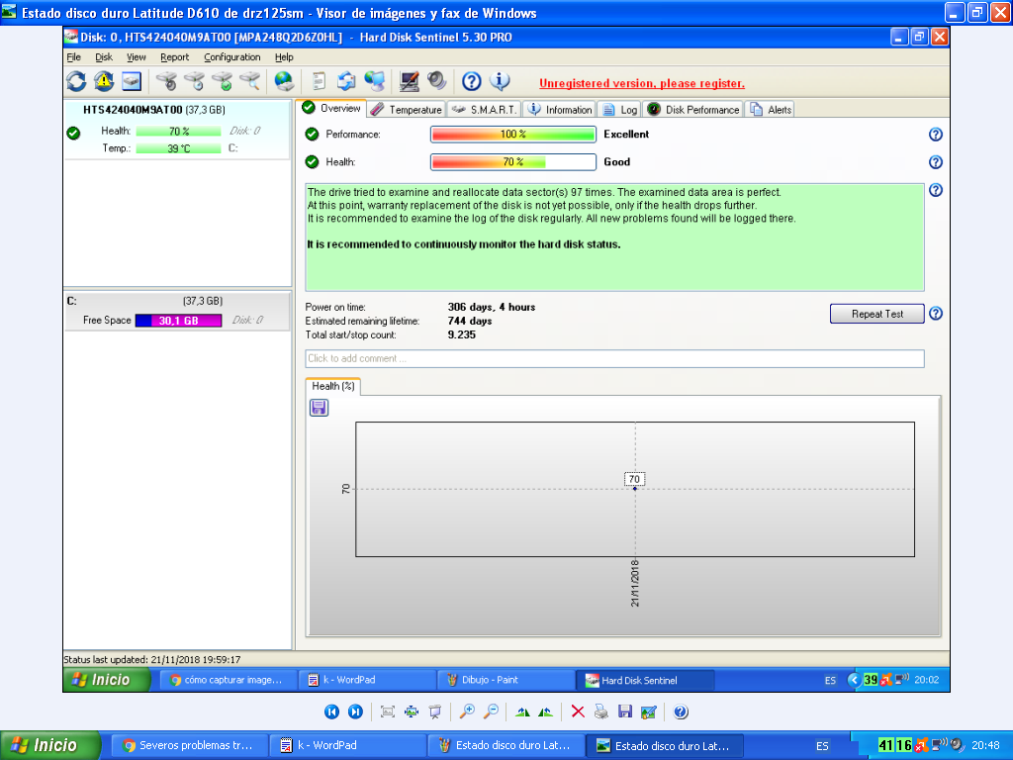Open the View menu

137,56
